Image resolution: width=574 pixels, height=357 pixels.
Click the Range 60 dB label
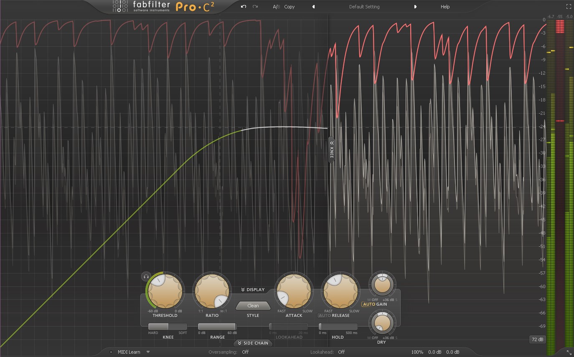click(232, 333)
